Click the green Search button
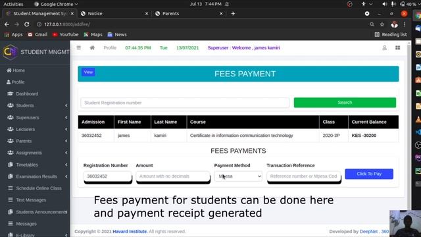421x237 pixels. (x=345, y=103)
